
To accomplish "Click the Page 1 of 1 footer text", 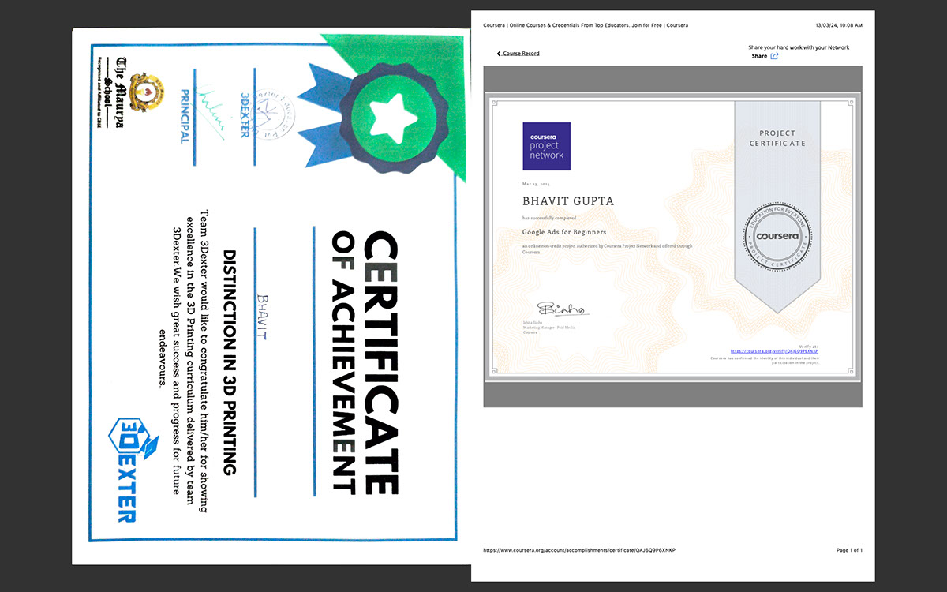I will click(848, 550).
